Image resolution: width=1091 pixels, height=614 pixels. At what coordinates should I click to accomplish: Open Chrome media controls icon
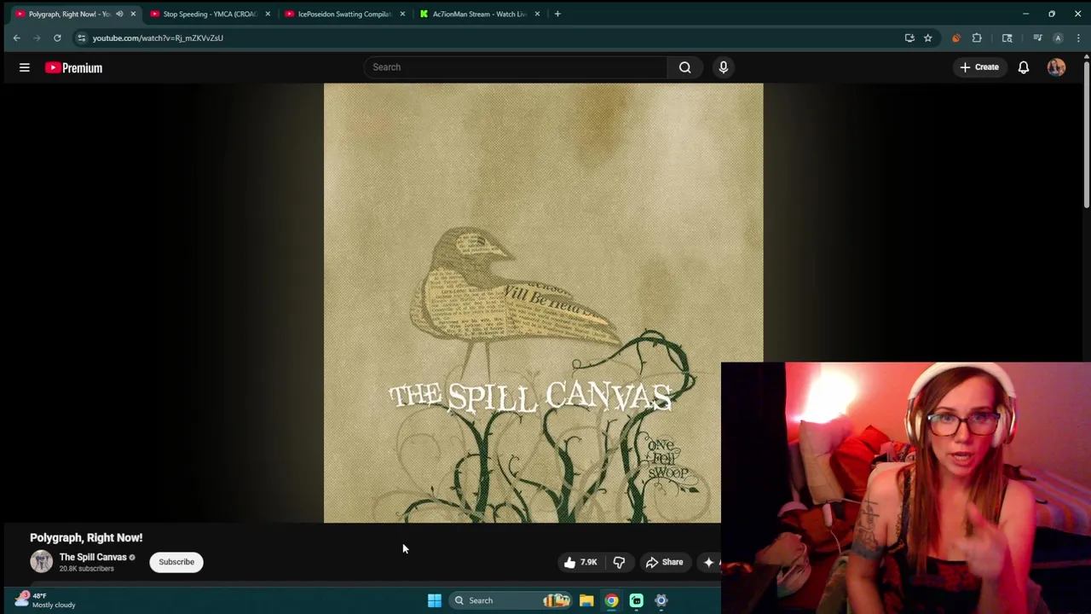coord(1037,38)
